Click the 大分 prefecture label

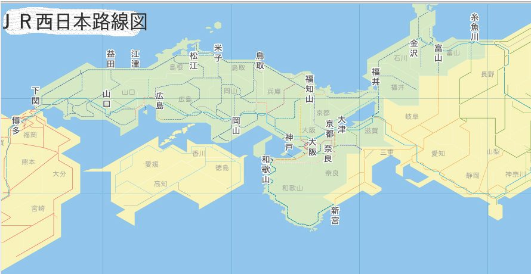pos(59,174)
